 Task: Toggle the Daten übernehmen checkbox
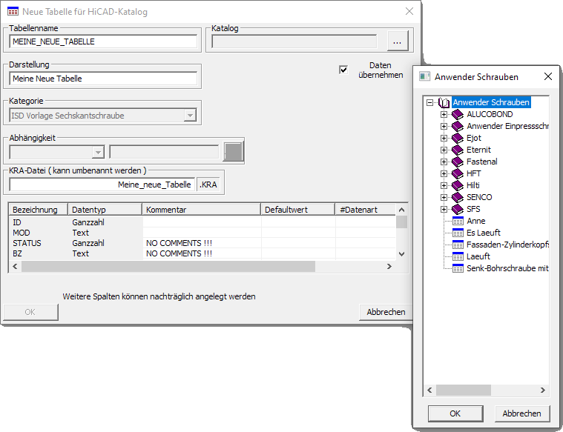tap(343, 70)
